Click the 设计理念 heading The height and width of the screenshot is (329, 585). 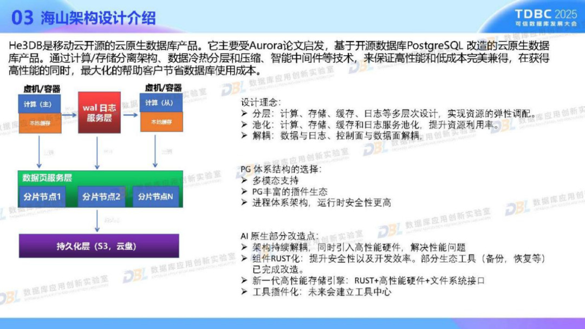(x=261, y=102)
